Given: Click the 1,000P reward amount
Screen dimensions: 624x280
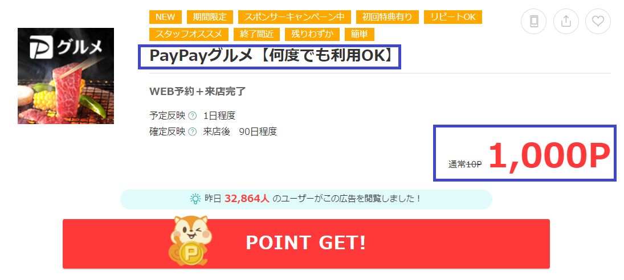Looking at the screenshot, I should click(x=549, y=155).
